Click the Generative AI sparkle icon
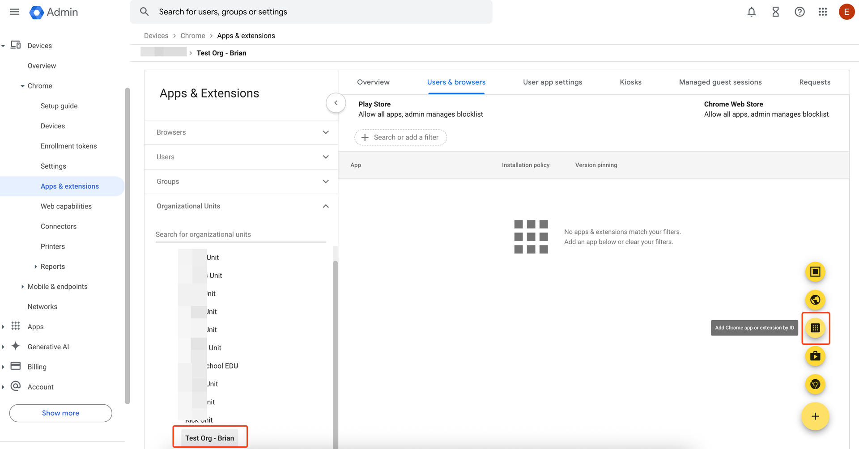Screen dimensions: 859x449 click(x=16, y=346)
